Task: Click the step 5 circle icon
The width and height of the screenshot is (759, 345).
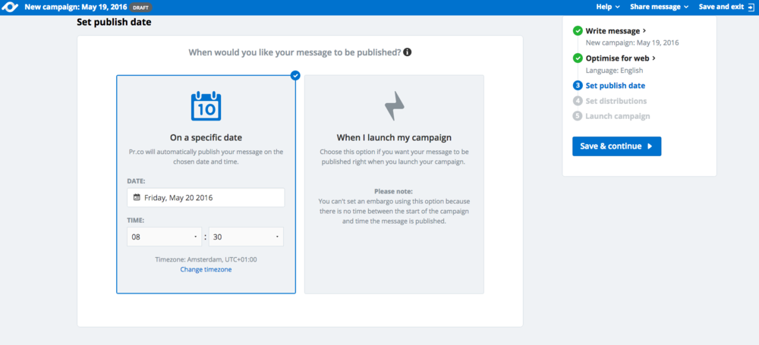Action: [x=578, y=116]
